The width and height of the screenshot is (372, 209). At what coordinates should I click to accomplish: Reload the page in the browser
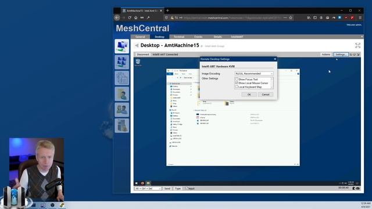pos(130,17)
